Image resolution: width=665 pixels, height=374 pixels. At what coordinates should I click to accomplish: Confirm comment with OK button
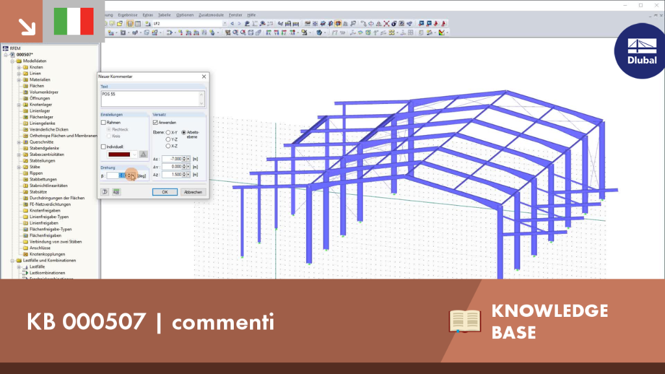164,192
